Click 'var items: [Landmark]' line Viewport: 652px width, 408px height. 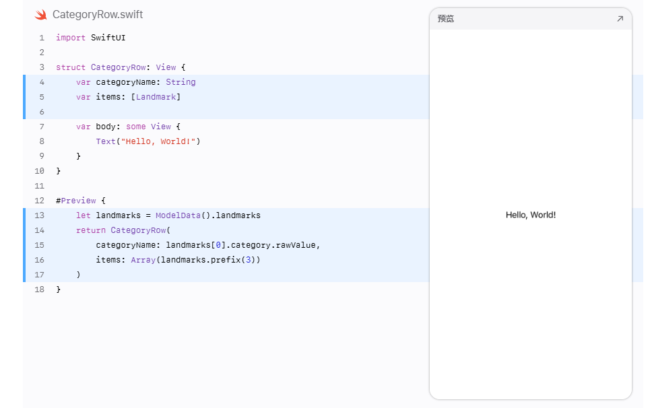(x=128, y=97)
